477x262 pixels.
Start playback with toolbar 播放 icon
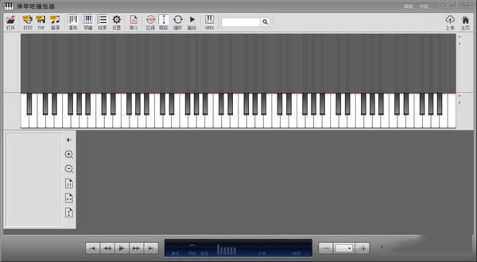coord(192,23)
